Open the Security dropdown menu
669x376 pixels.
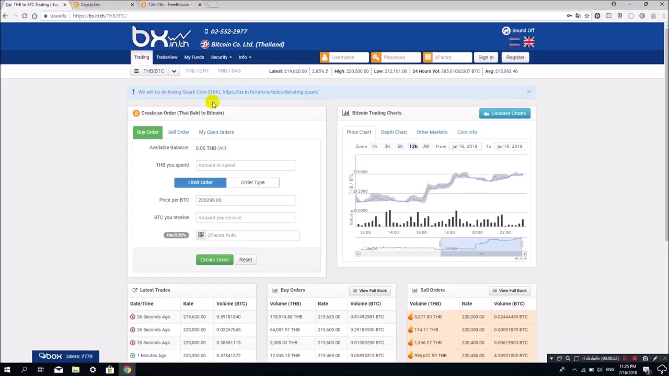[x=221, y=57]
